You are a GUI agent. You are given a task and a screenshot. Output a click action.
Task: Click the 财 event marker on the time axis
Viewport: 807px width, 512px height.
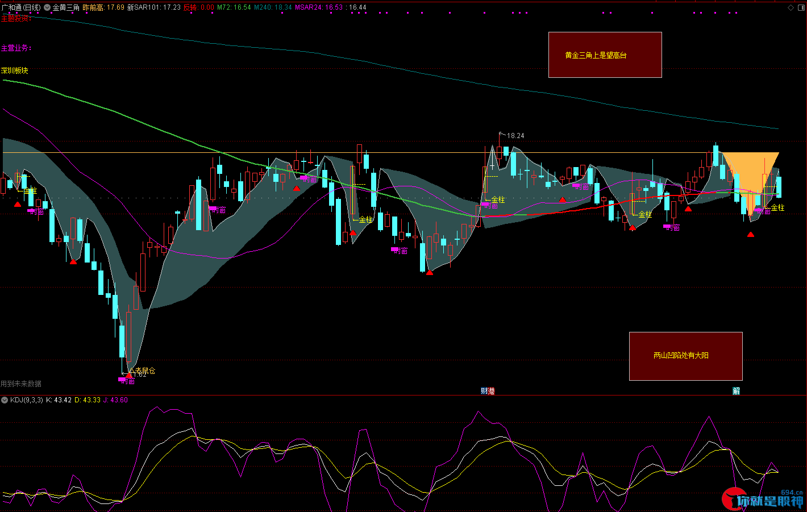(x=484, y=391)
